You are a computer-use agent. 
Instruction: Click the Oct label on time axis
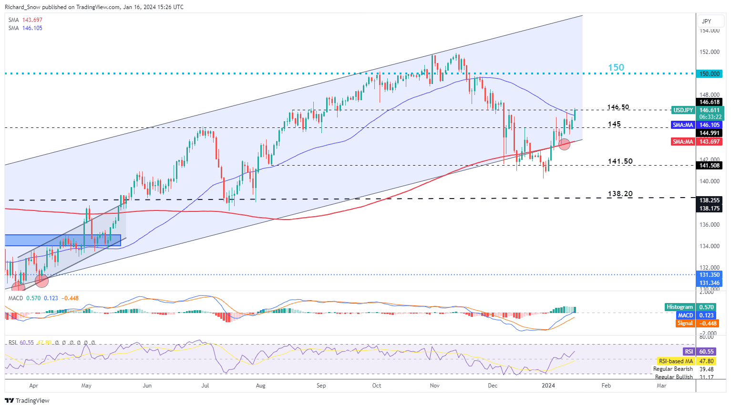[377, 385]
